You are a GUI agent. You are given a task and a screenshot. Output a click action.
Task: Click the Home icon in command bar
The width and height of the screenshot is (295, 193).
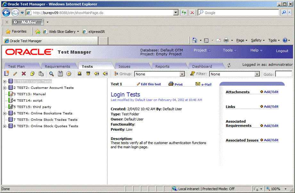pos(195,40)
